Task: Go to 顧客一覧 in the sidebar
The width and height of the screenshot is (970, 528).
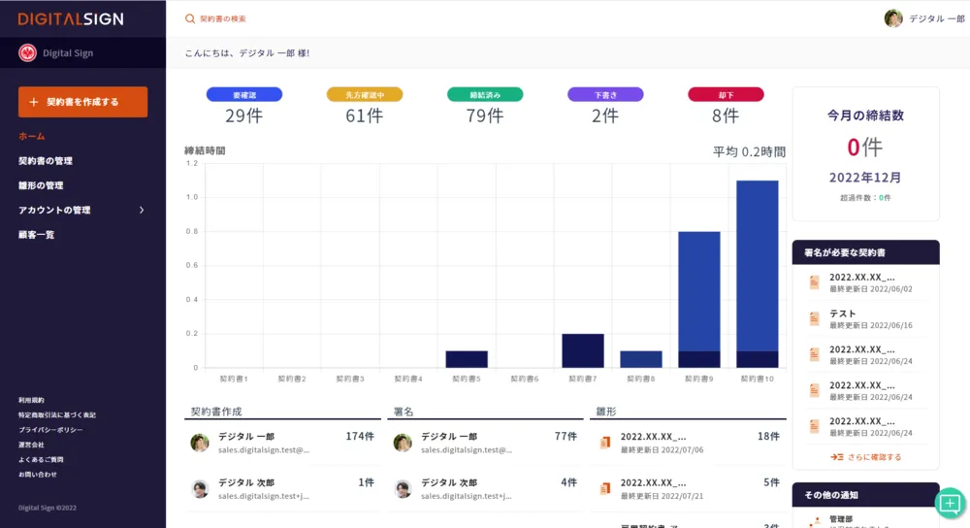Action: (36, 235)
